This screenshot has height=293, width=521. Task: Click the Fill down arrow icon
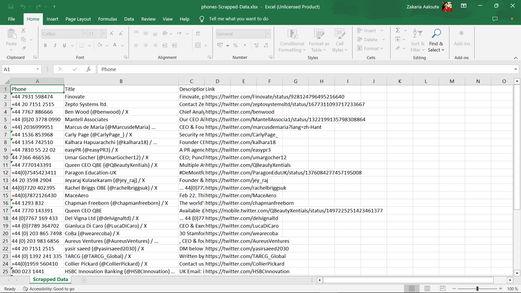click(x=398, y=39)
